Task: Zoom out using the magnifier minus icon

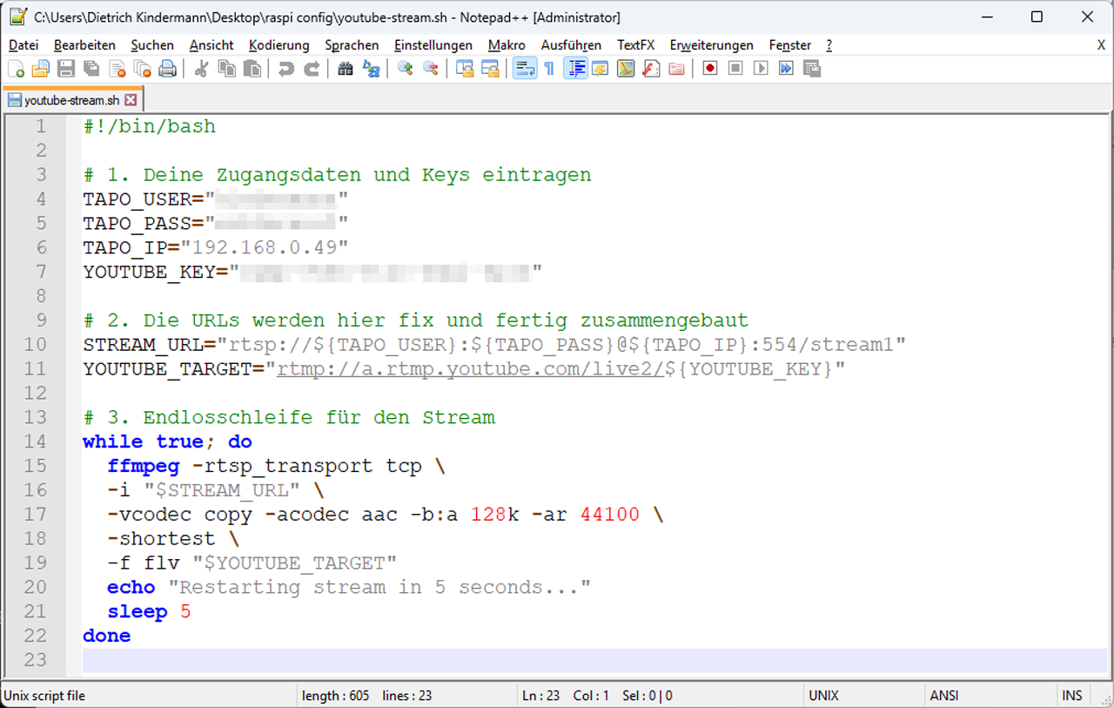Action: point(430,69)
